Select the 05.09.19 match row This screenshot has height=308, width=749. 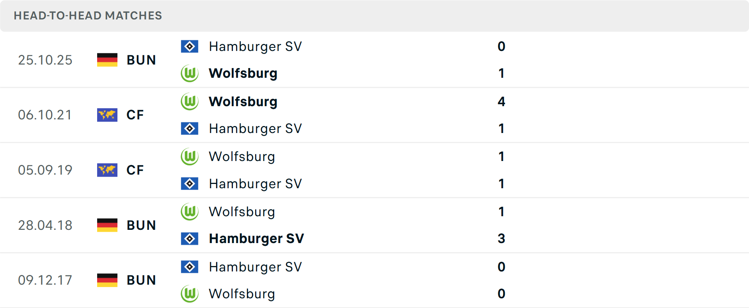(374, 170)
